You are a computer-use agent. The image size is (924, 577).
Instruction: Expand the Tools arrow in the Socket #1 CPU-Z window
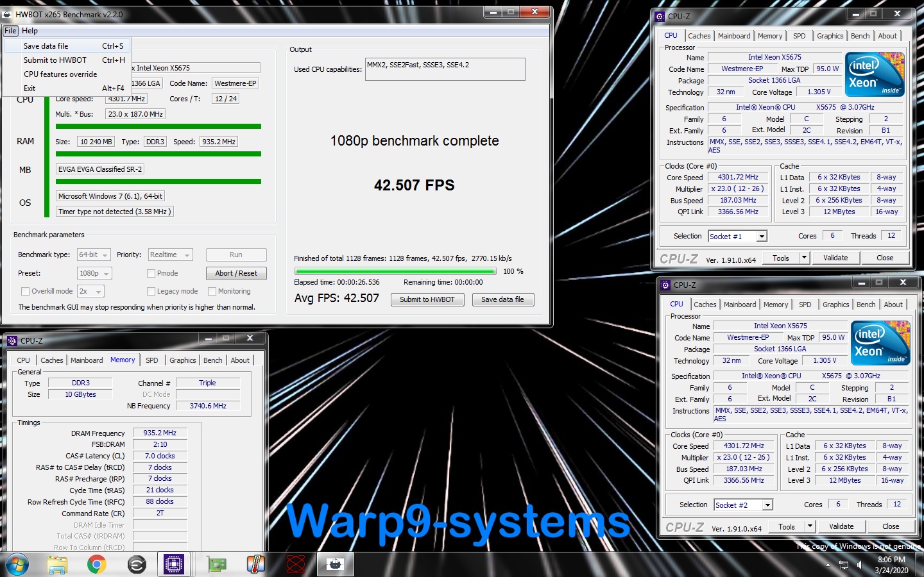pos(804,258)
